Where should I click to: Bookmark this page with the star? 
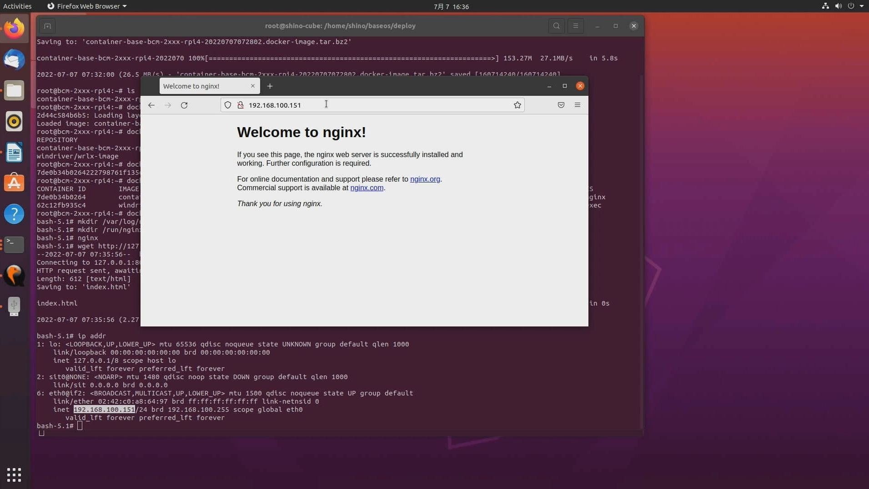(x=517, y=105)
